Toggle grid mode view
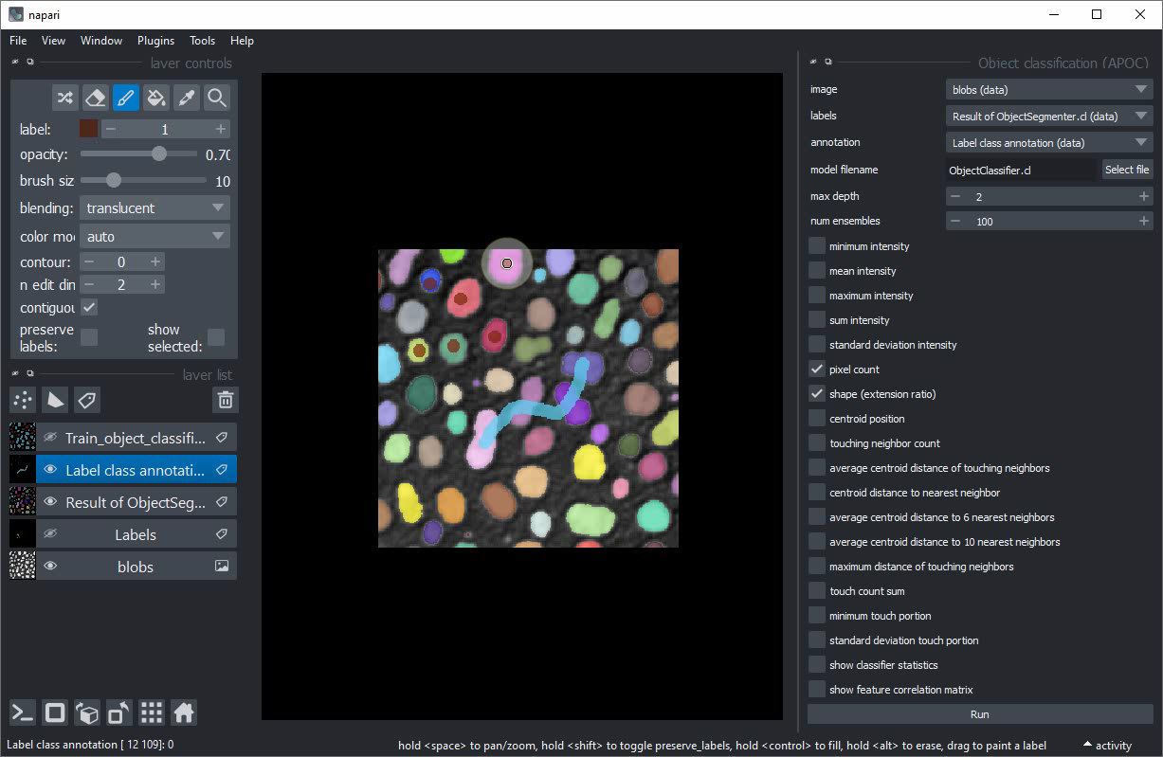1163x757 pixels. click(x=152, y=712)
